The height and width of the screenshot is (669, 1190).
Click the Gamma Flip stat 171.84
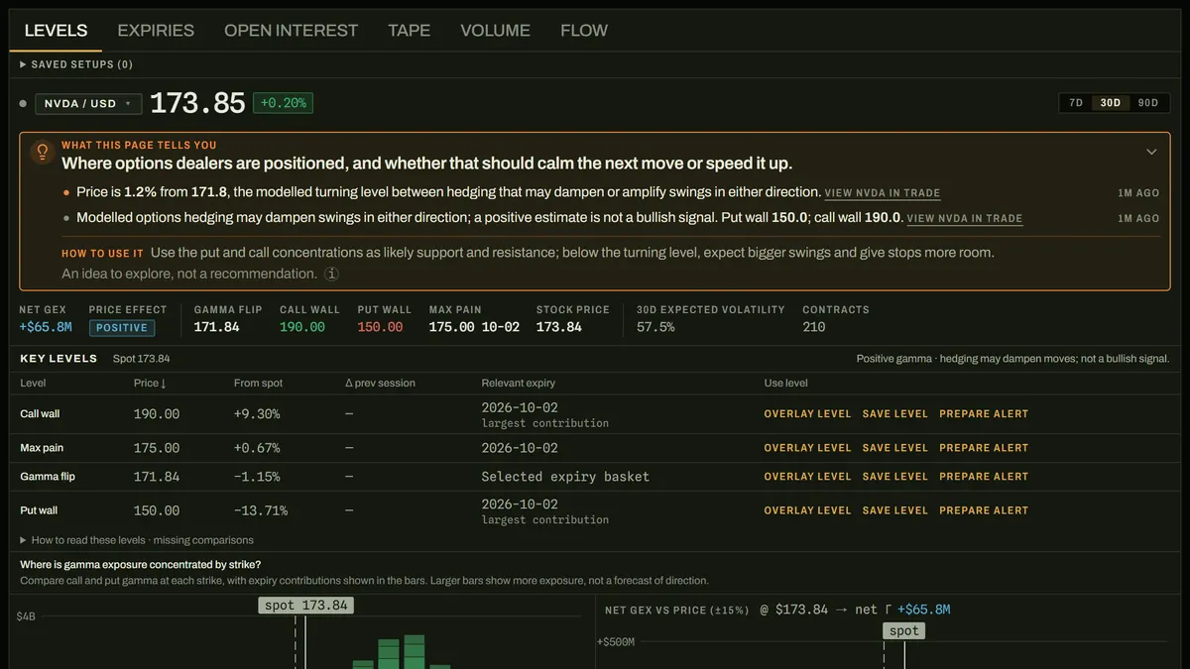click(x=216, y=327)
